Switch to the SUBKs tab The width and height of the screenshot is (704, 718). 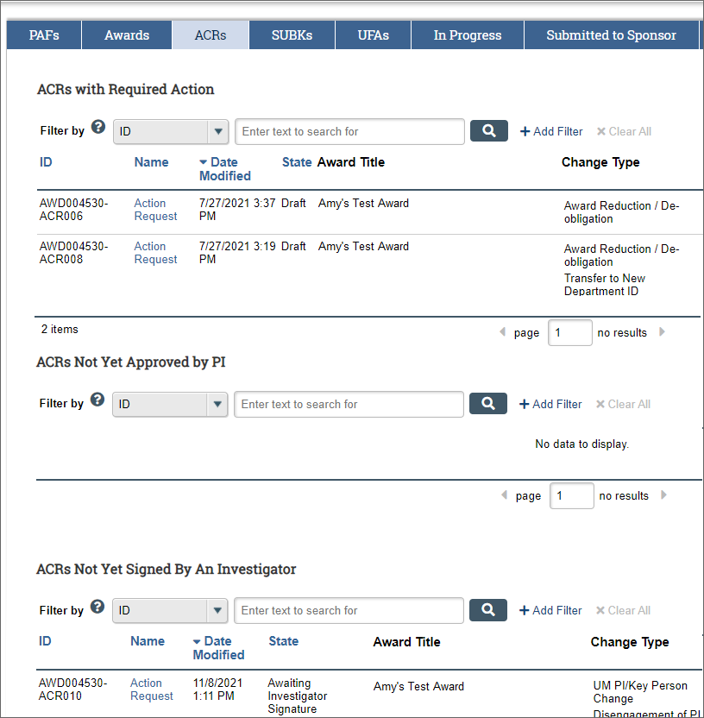[292, 35]
